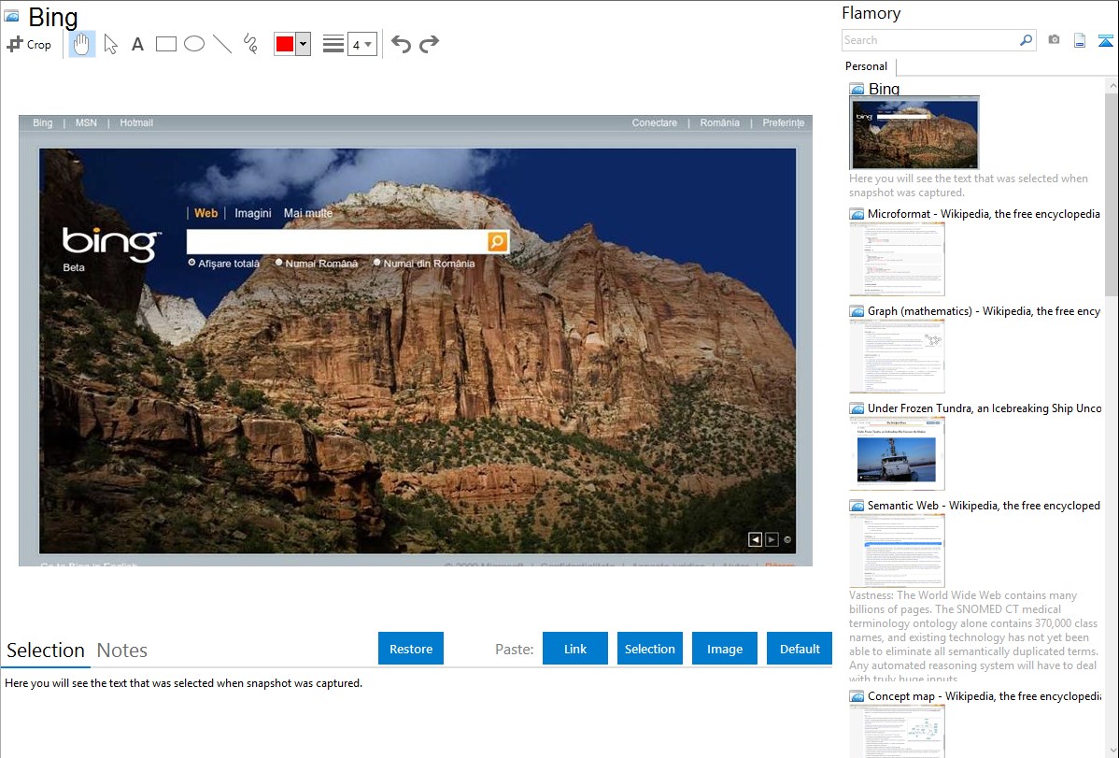This screenshot has width=1119, height=758.
Task: Select the text annotation tool
Action: pyautogui.click(x=137, y=44)
